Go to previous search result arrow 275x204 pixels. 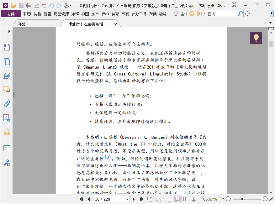257,13
